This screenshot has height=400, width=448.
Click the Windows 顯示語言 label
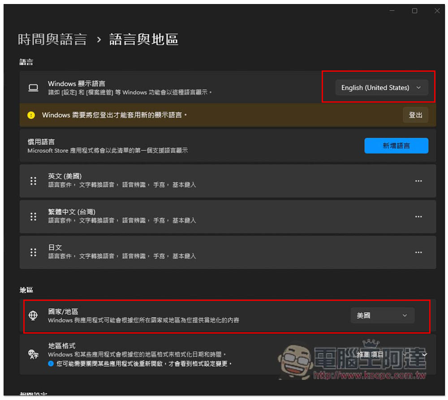pyautogui.click(x=77, y=83)
